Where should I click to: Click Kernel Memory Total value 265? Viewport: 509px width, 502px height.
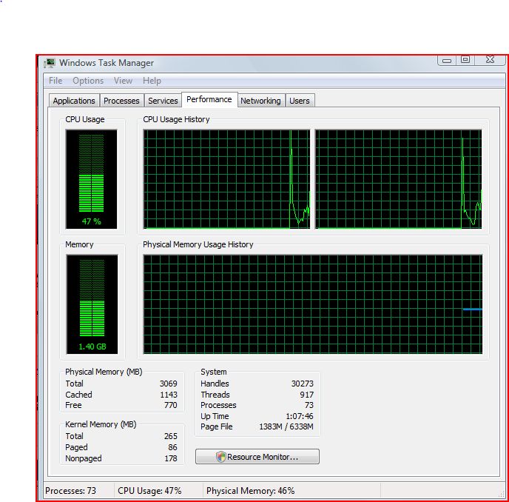[171, 436]
